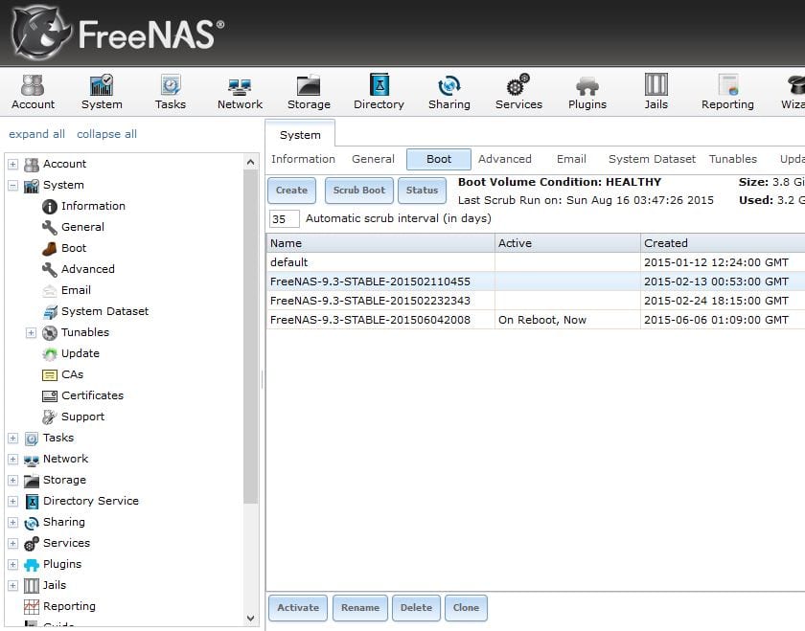
Task: Click the Activate button
Action: point(298,608)
